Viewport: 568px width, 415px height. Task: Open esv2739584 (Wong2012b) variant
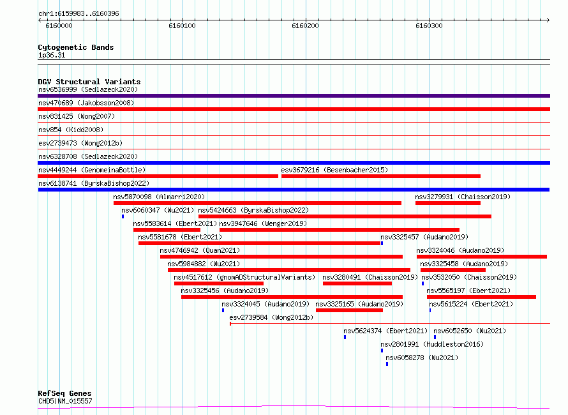271,317
